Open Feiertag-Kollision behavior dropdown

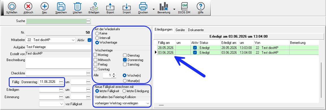[x=148, y=103]
